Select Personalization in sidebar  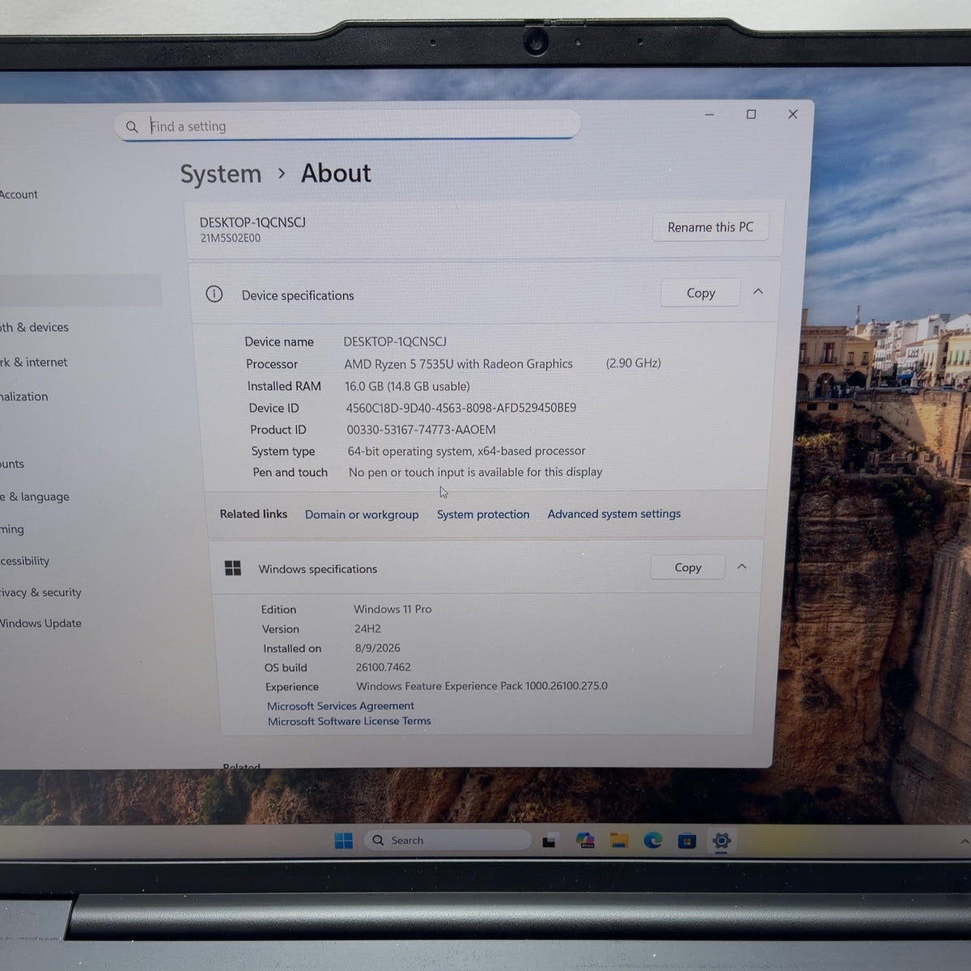[24, 397]
